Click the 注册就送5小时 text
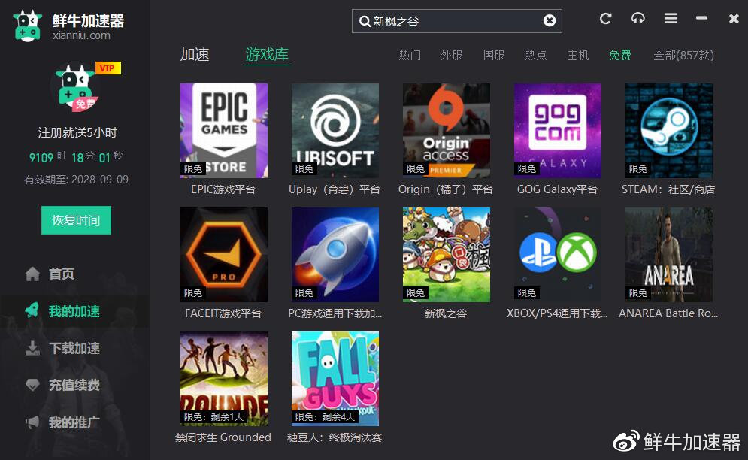Screen dimensions: 748x460 pyautogui.click(x=77, y=132)
